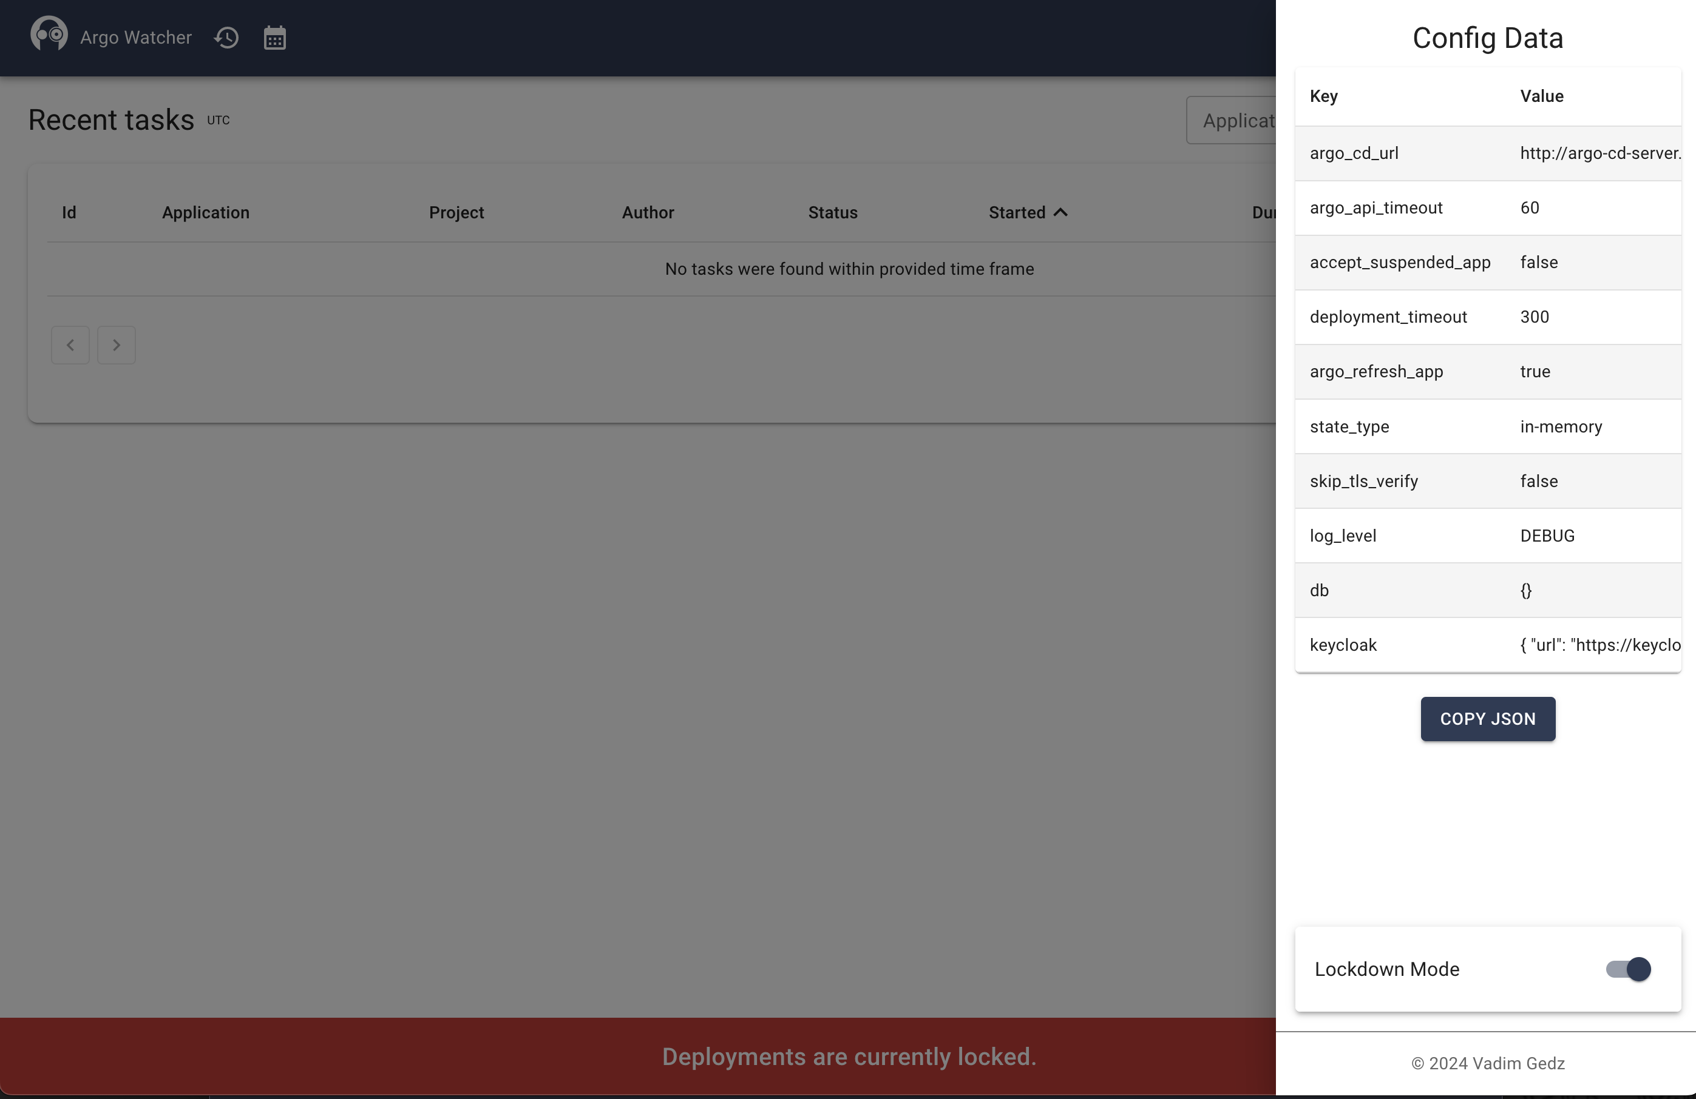
Task: Select the state_type key cell
Action: pyautogui.click(x=1400, y=426)
